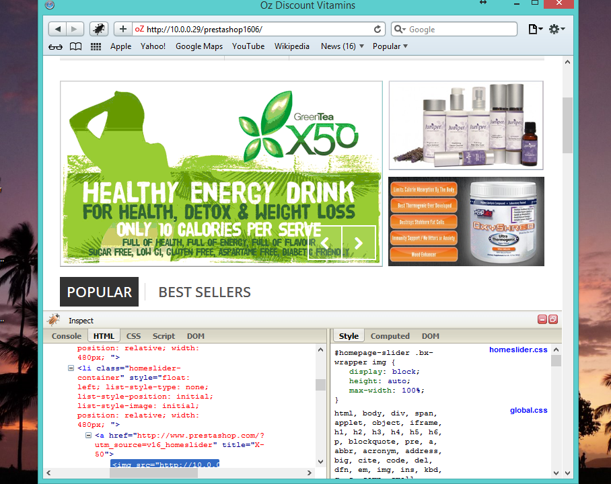Show Top Sites grid icon
The height and width of the screenshot is (484, 611).
[96, 47]
